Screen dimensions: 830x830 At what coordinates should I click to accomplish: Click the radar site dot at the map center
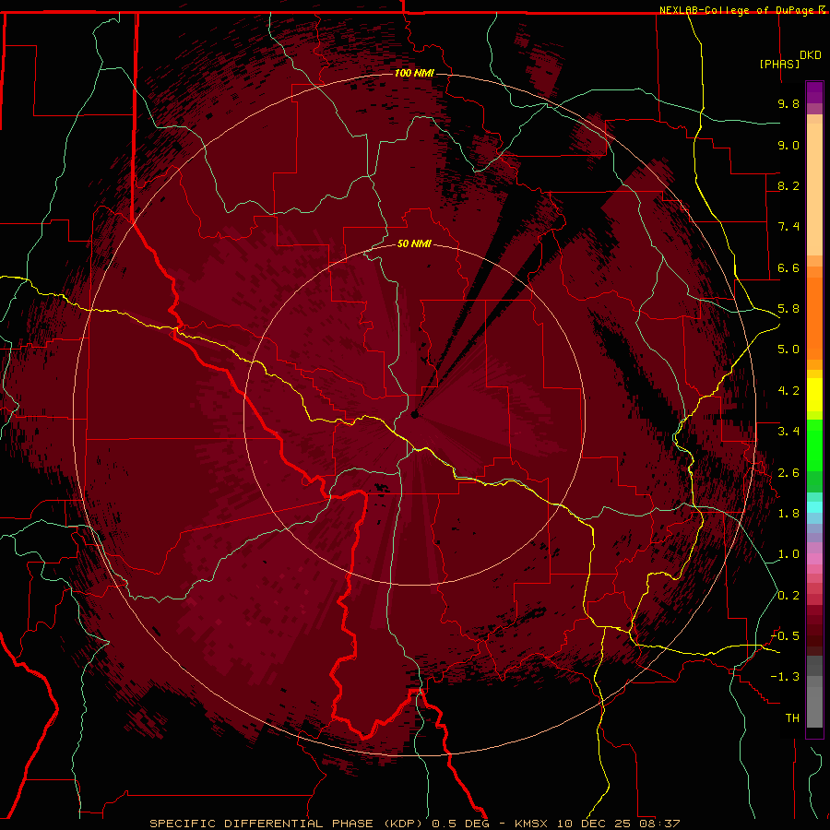[x=414, y=414]
